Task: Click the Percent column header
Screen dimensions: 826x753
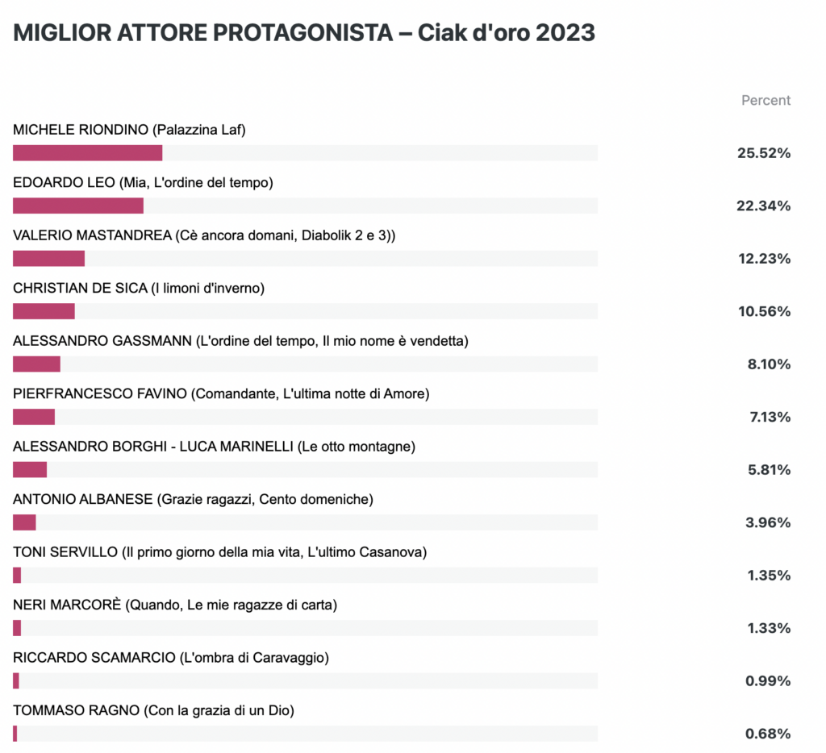Action: pyautogui.click(x=766, y=100)
